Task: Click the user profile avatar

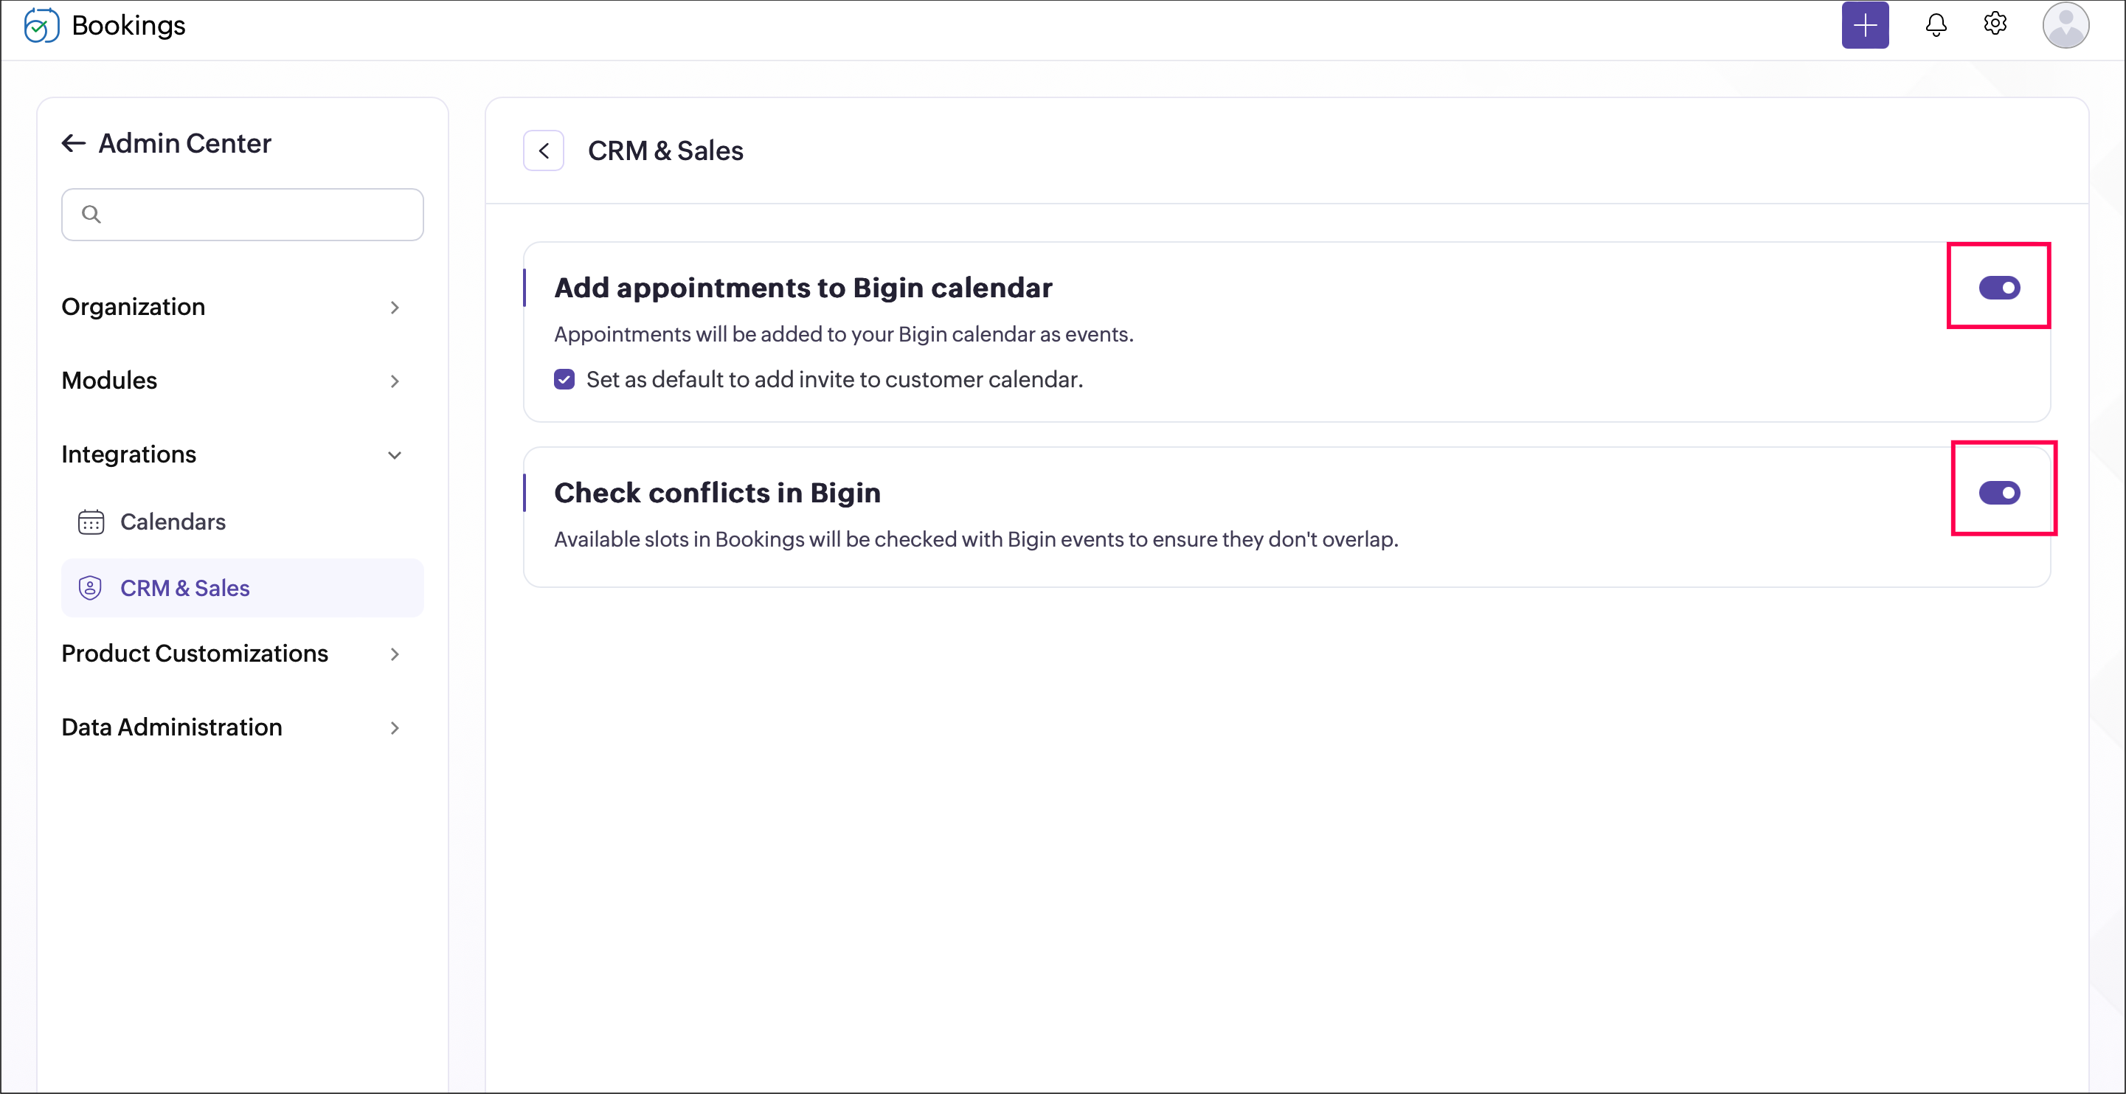Action: click(x=2065, y=26)
